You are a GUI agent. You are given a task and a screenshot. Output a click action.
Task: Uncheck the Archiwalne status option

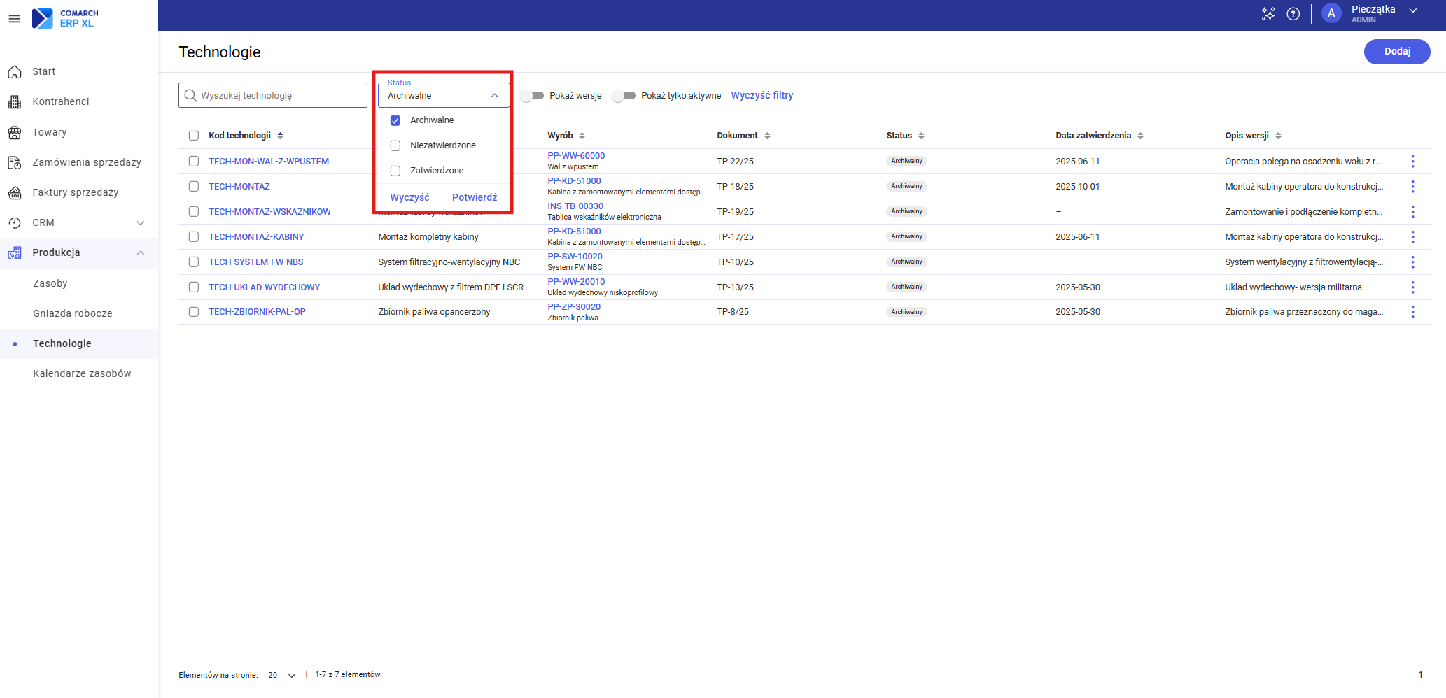click(x=395, y=120)
